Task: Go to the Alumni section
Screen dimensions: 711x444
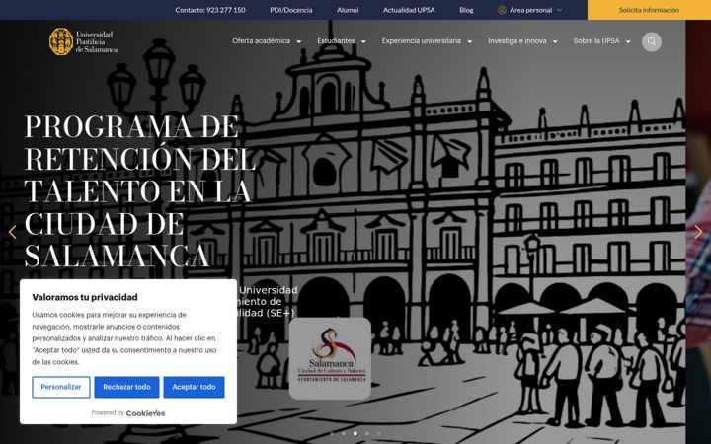Action: [348, 10]
